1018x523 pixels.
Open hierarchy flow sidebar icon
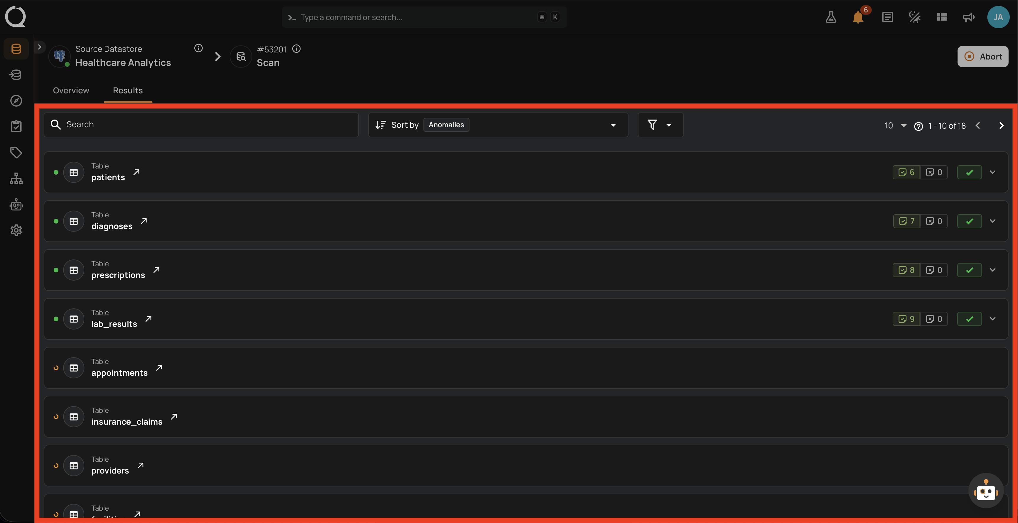click(16, 178)
